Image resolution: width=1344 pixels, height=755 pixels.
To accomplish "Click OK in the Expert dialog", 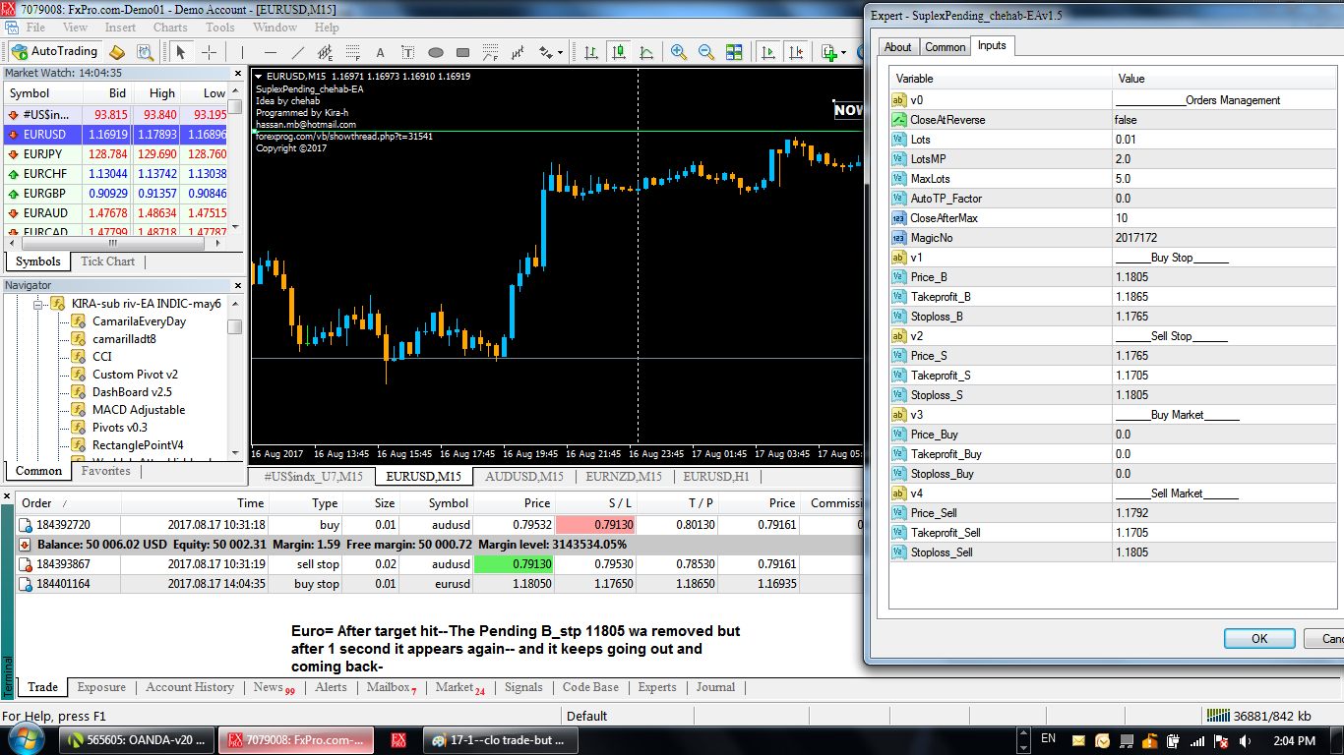I will (x=1259, y=638).
